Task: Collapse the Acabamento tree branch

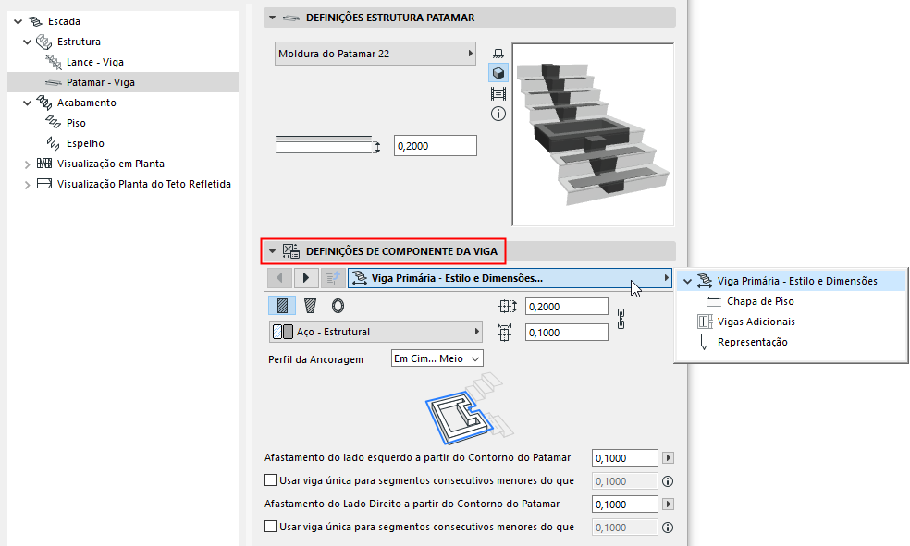Action: (27, 103)
